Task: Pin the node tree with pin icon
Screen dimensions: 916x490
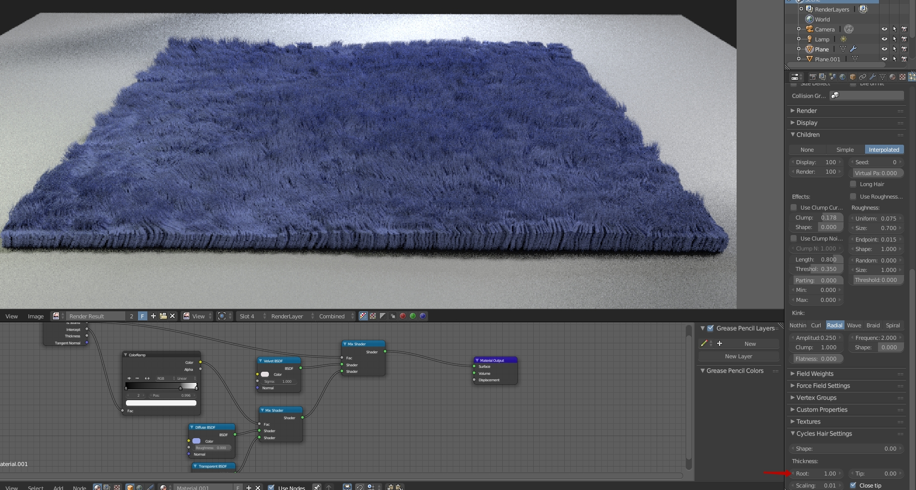Action: (317, 488)
